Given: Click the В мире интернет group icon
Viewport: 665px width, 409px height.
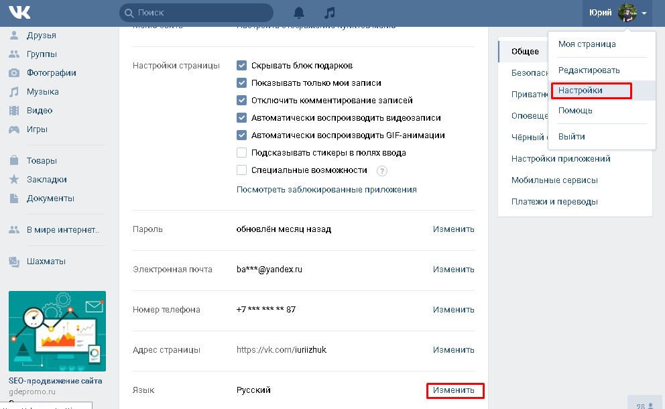Looking at the screenshot, I should click(x=14, y=229).
